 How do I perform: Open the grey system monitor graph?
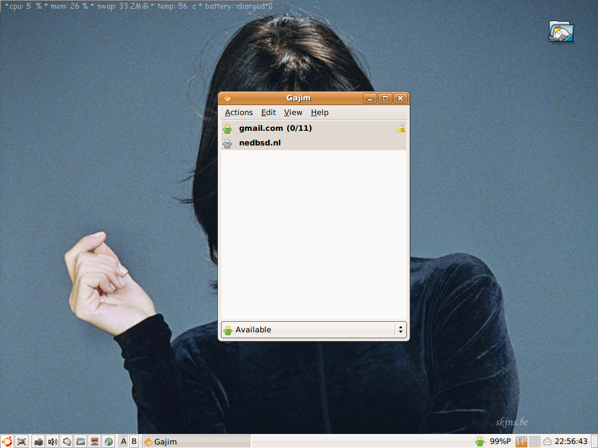pyautogui.click(x=535, y=442)
